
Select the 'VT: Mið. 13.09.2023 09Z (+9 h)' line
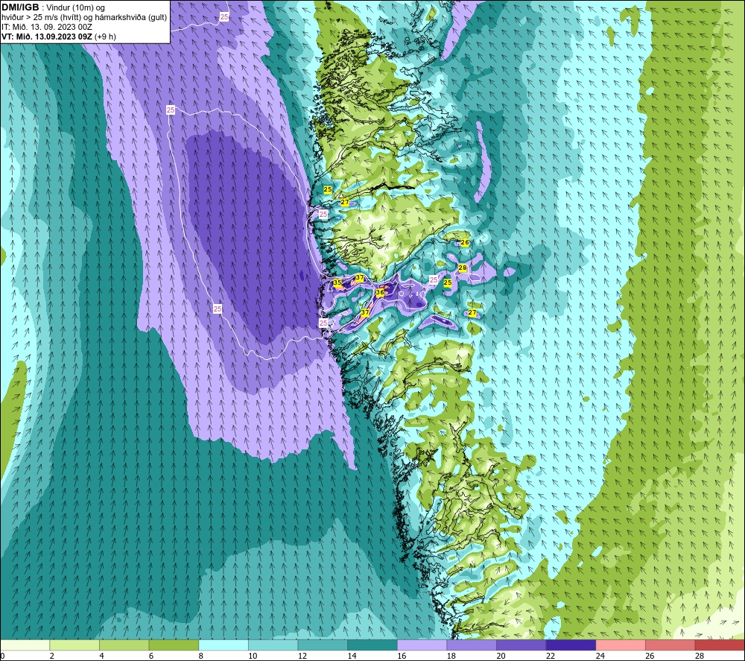(x=58, y=37)
